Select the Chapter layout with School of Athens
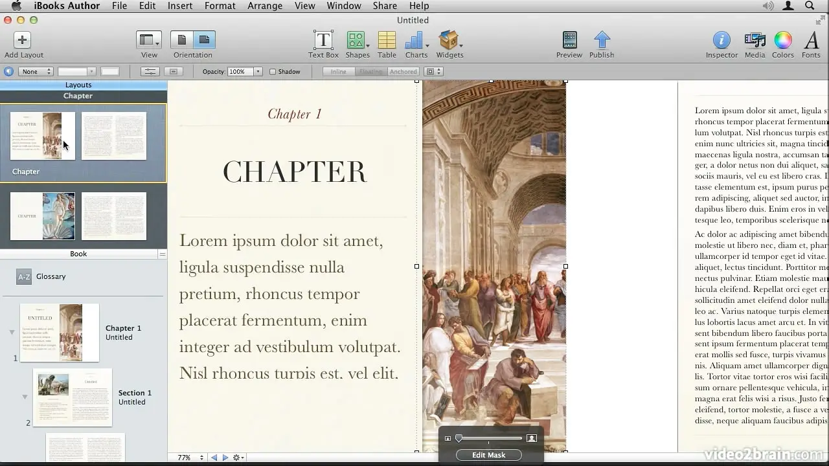 pos(43,136)
